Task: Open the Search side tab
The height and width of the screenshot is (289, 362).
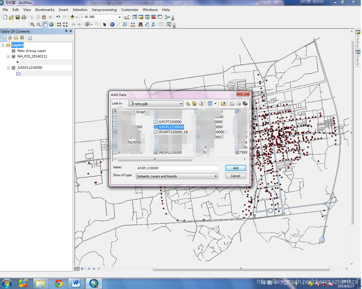Action: click(x=358, y=58)
